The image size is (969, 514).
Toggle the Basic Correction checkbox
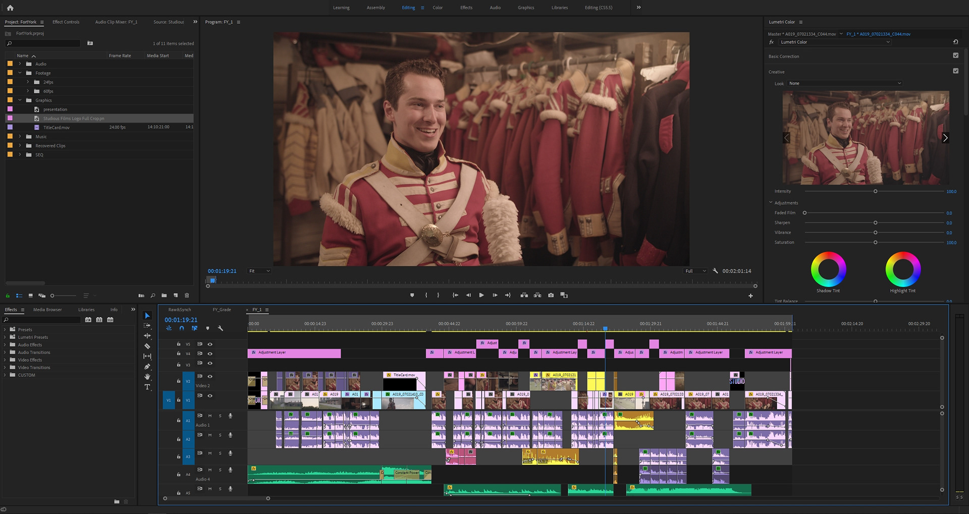[955, 55]
